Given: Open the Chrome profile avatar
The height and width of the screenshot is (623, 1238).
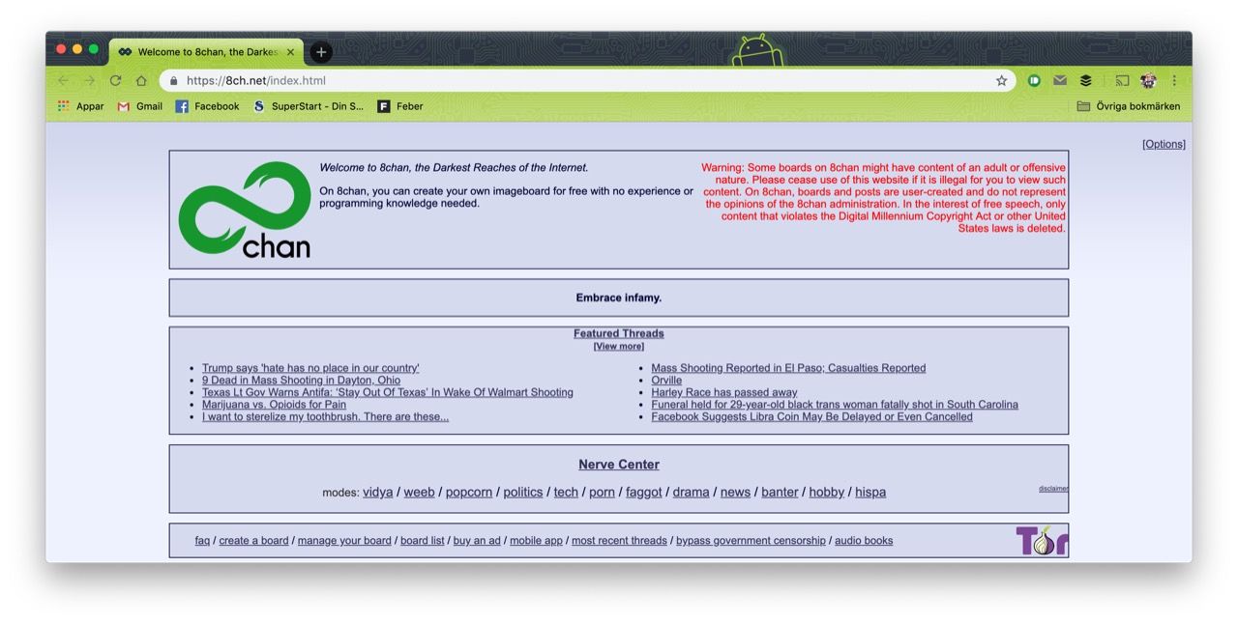Looking at the screenshot, I should [x=1149, y=81].
